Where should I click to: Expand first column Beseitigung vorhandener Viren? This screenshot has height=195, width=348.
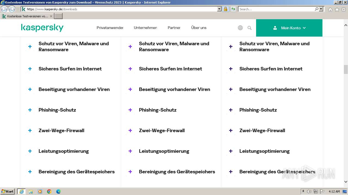[30, 89]
